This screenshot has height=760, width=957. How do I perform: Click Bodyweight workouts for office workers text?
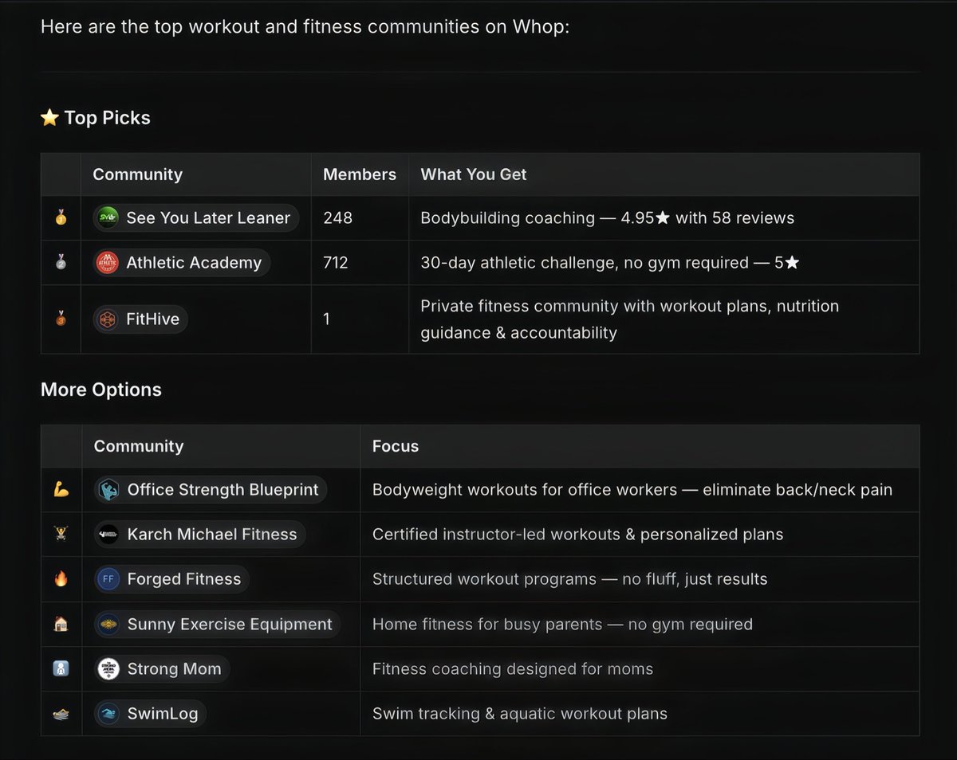click(x=632, y=490)
